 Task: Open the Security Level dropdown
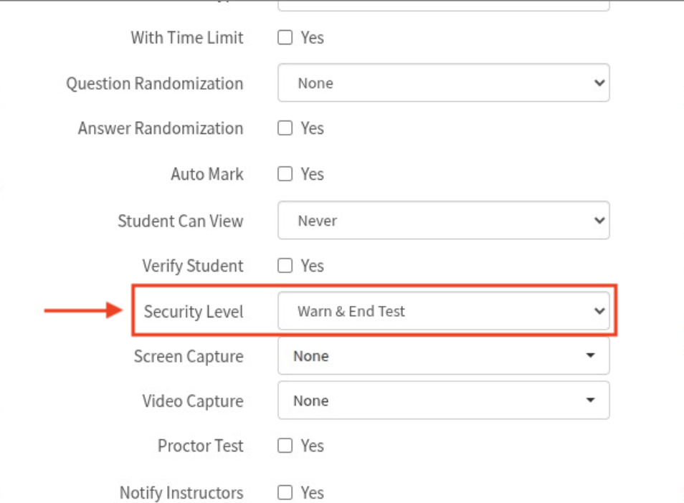pyautogui.click(x=443, y=311)
